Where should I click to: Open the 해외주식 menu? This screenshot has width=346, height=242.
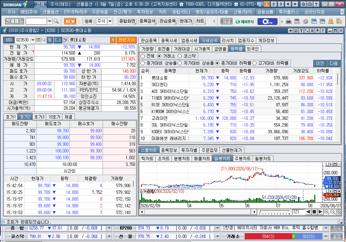[x=29, y=12]
